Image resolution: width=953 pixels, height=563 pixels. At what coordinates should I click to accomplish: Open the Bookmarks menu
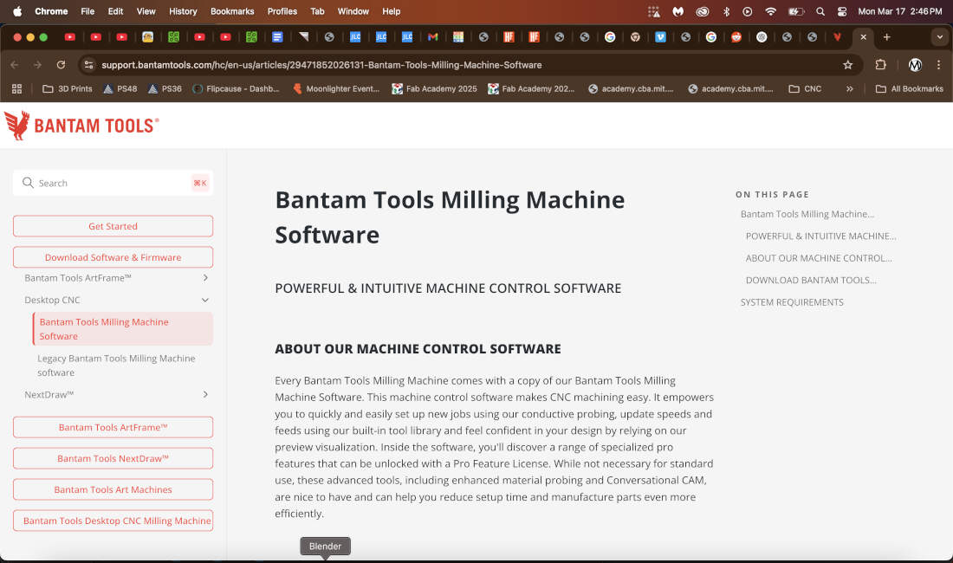[x=232, y=11]
